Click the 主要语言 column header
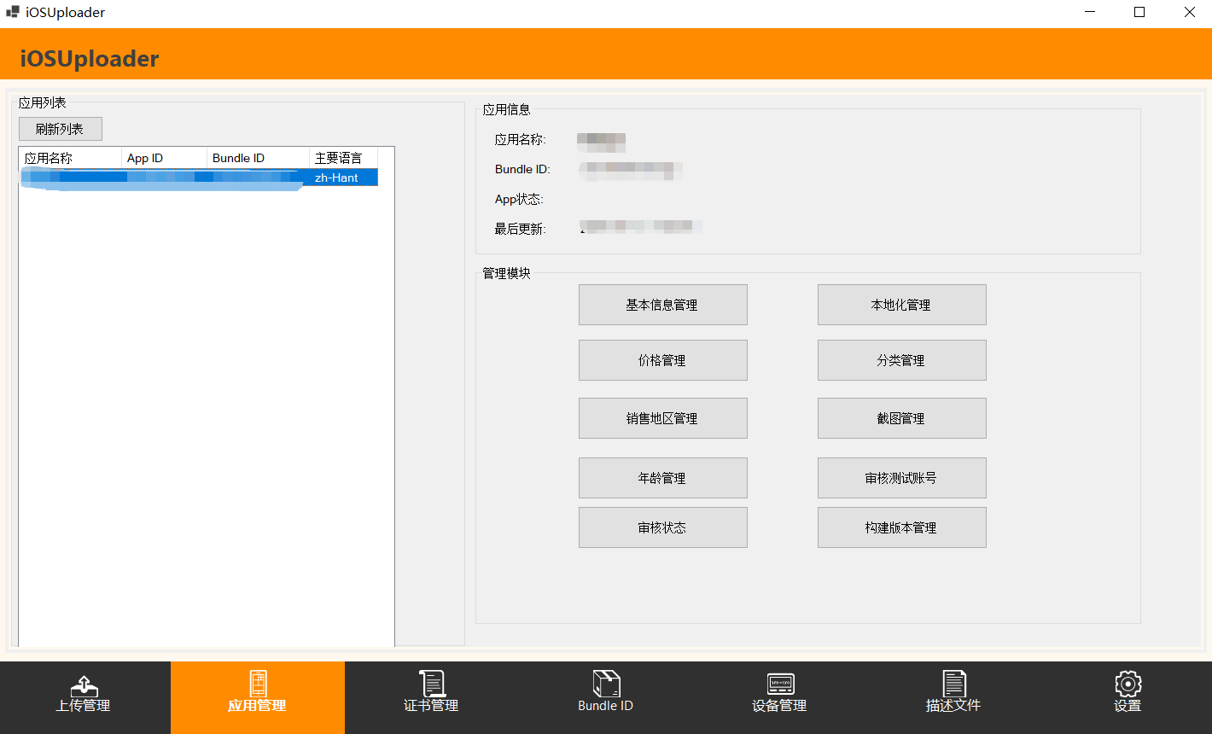This screenshot has width=1212, height=734. 342,158
